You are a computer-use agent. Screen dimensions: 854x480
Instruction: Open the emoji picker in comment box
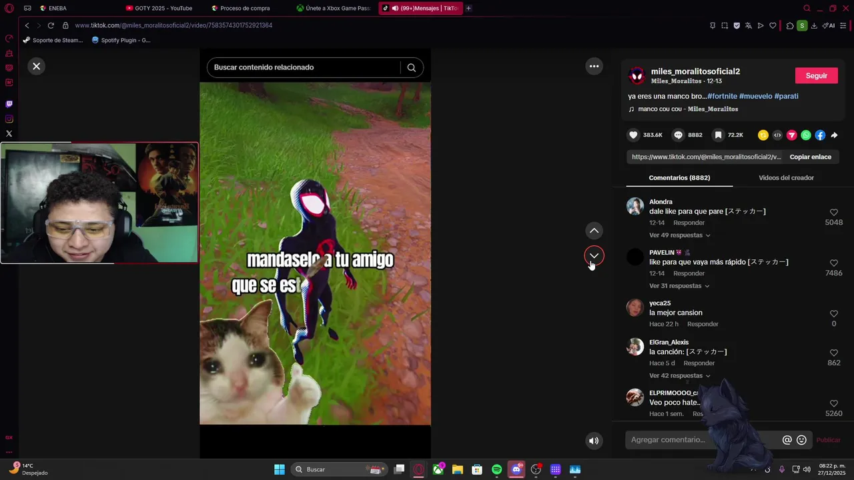click(802, 440)
